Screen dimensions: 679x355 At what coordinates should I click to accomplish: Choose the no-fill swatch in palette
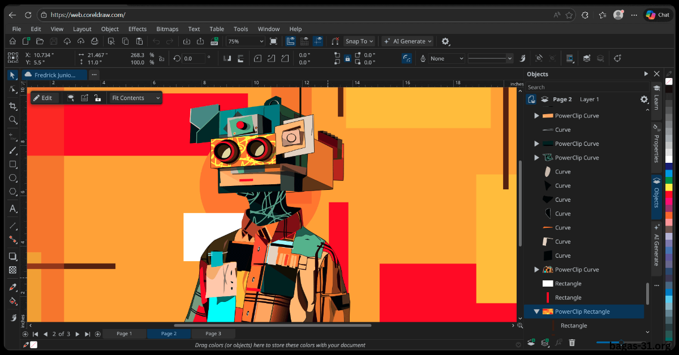coord(669,81)
